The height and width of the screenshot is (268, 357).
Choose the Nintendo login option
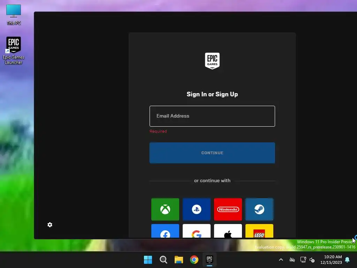228,209
